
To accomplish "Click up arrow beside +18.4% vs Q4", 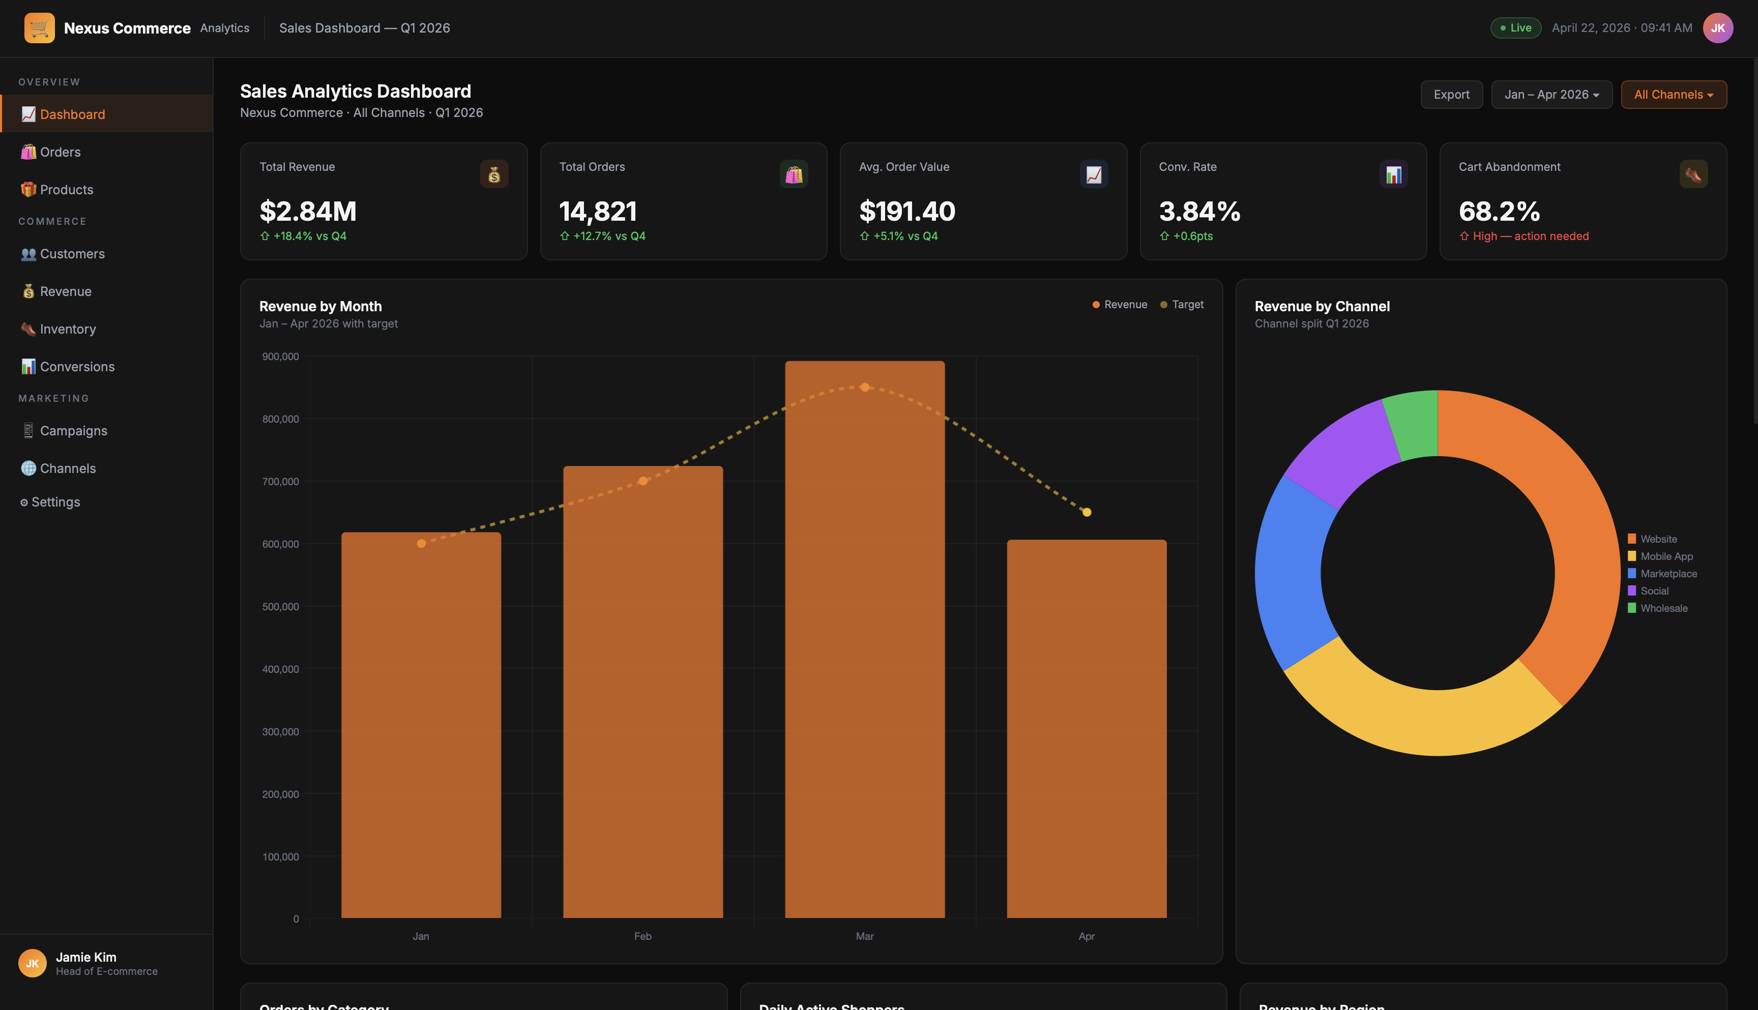I will [265, 236].
